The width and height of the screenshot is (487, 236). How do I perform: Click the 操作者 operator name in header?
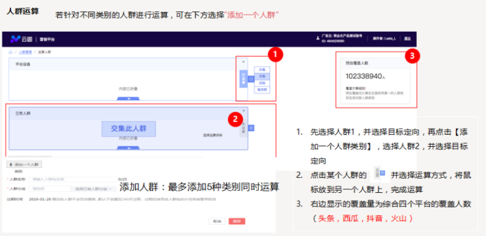[384, 38]
